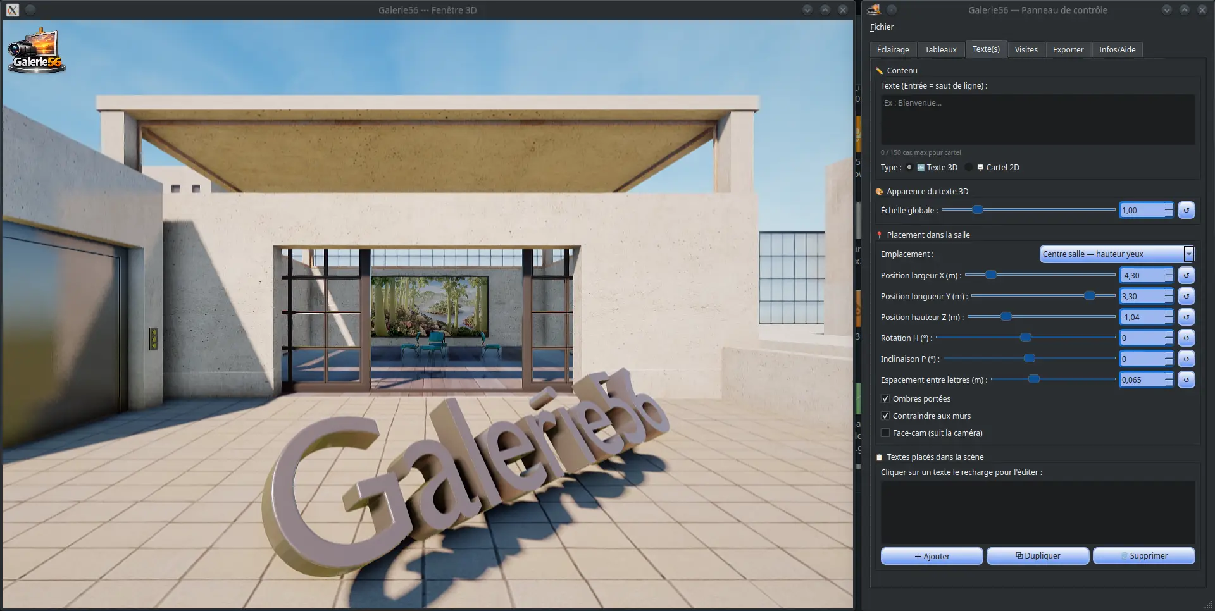Click the Position hauteur Z slider handle

pyautogui.click(x=1006, y=316)
